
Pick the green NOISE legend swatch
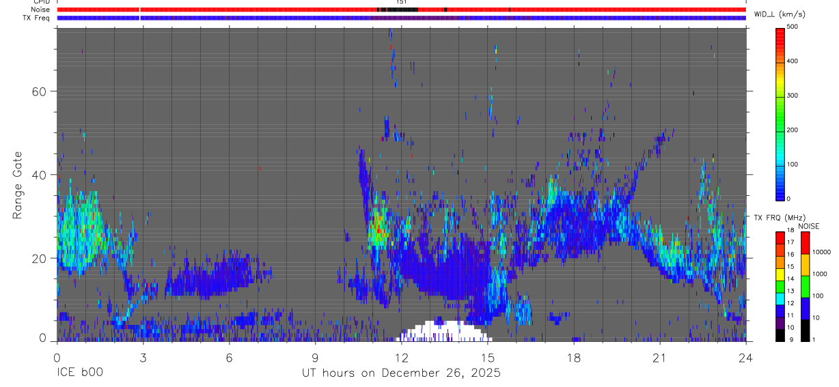(x=805, y=286)
